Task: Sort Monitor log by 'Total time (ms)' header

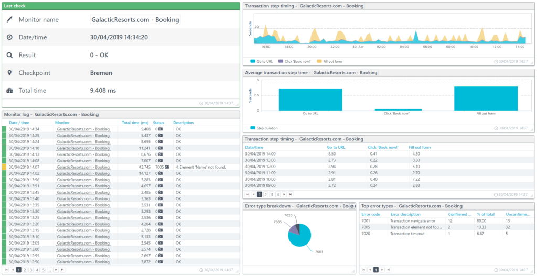Action: coord(135,123)
